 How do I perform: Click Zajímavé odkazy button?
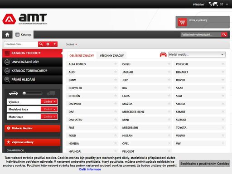coord(32,142)
